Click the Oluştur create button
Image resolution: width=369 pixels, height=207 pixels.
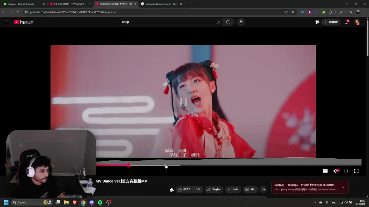tap(331, 22)
